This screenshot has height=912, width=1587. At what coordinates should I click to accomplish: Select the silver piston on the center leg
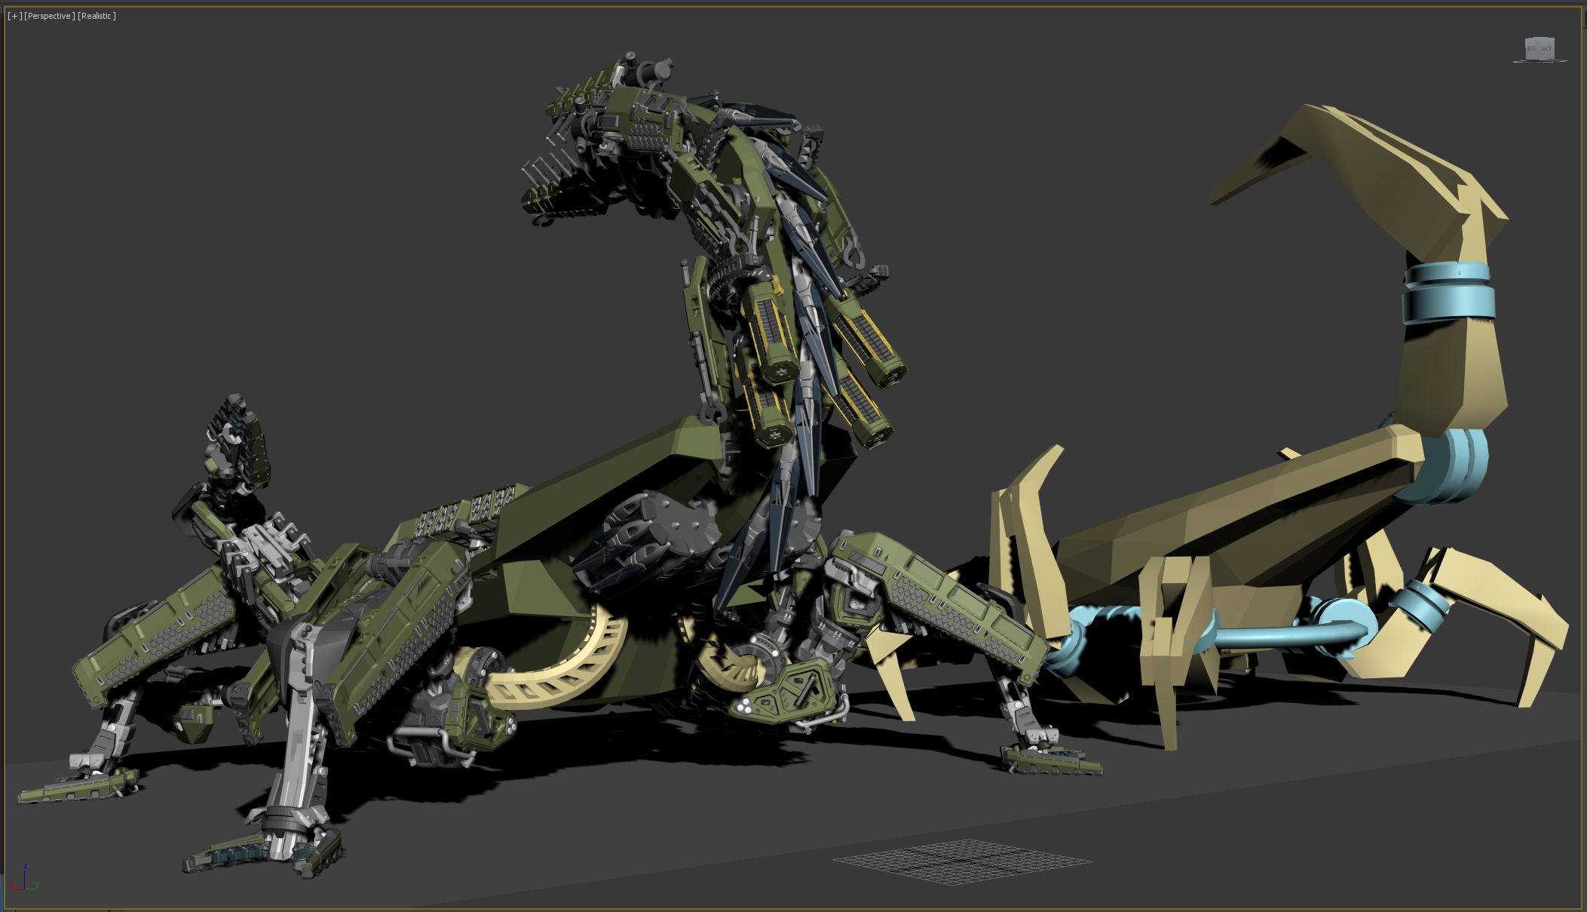tap(298, 747)
